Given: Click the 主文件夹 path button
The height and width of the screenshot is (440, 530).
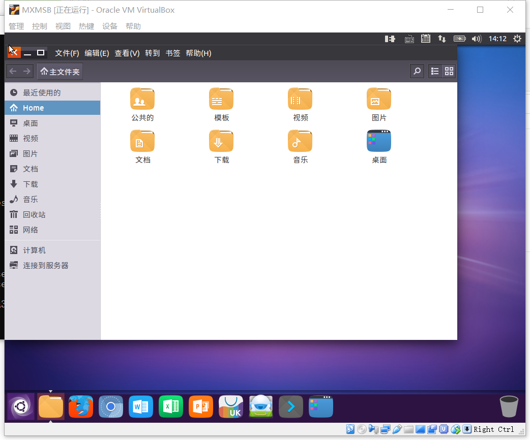Looking at the screenshot, I should coord(60,72).
